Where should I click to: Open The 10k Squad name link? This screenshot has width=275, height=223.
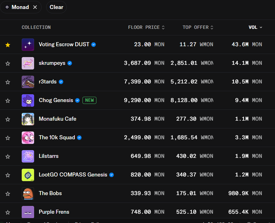[57, 137]
